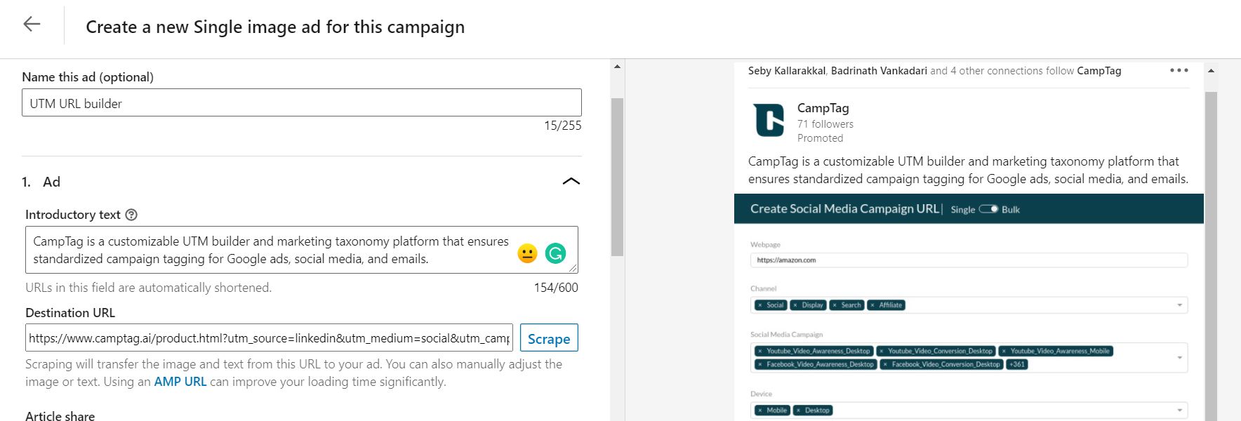Click the CampTag logo in the ad preview

tap(769, 120)
